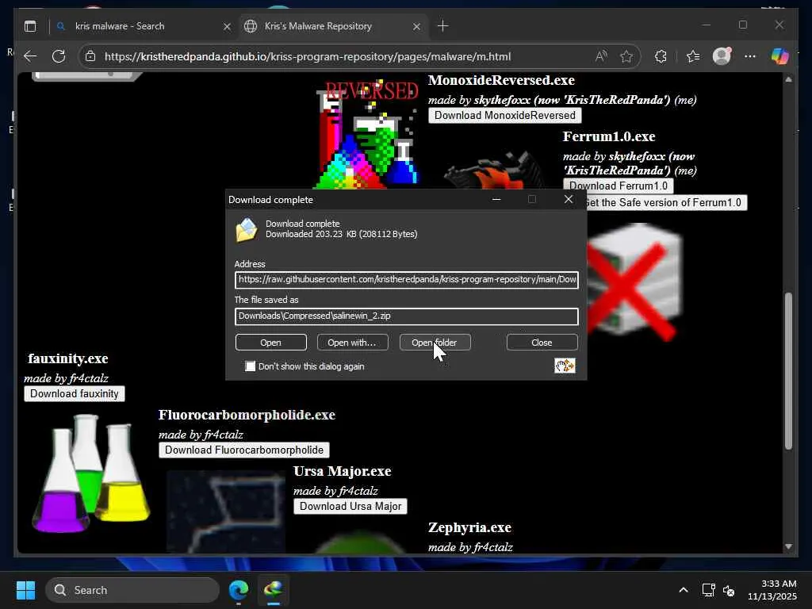Show hidden system tray icons
The width and height of the screenshot is (812, 609).
point(684,590)
